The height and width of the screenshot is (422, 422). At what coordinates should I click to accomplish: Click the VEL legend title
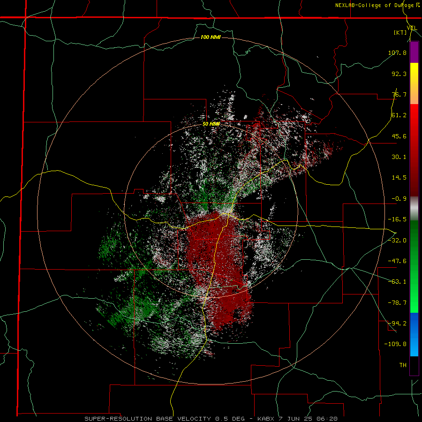412,28
